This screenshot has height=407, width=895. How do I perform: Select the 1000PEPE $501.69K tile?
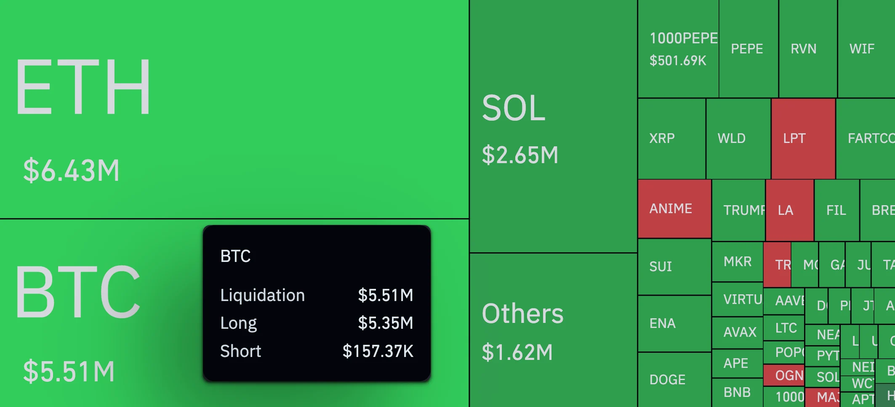tap(678, 49)
